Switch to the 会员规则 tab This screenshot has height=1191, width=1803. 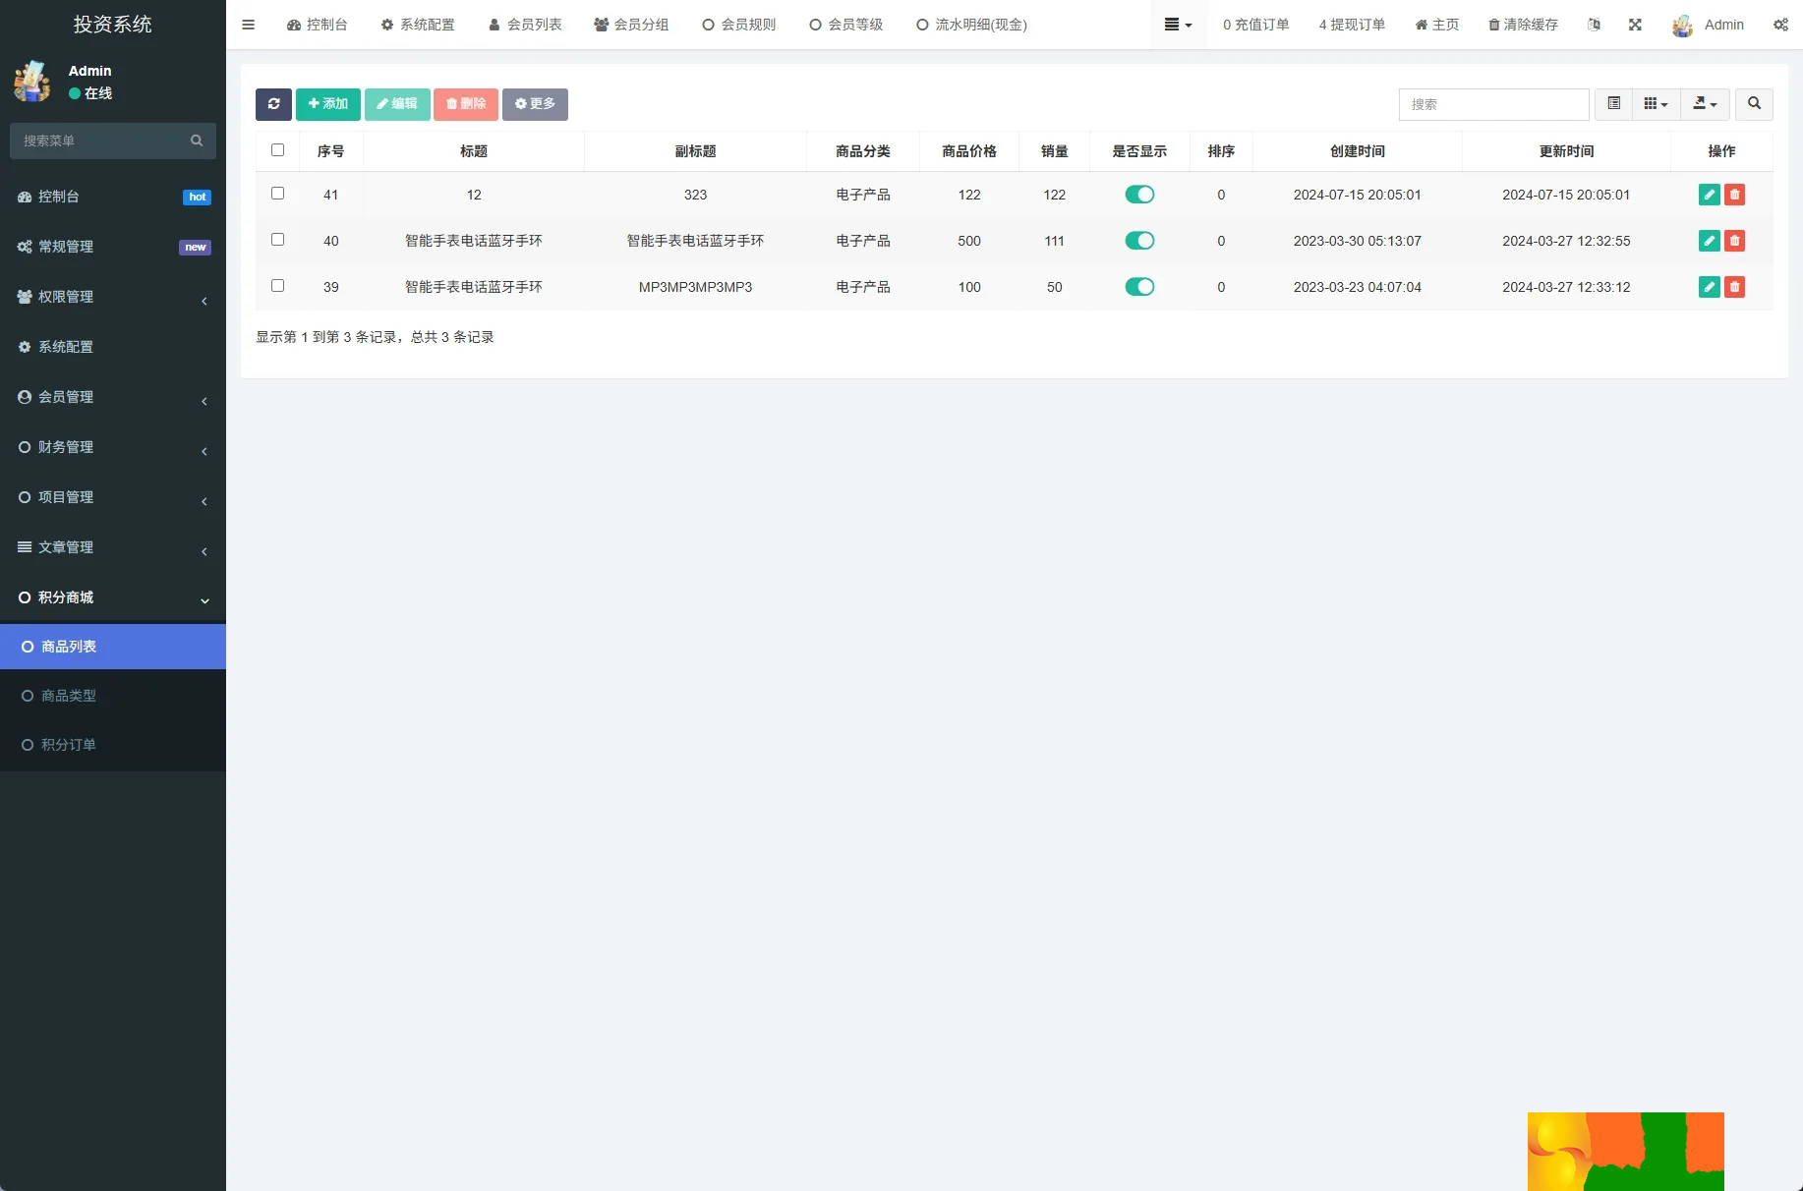(x=738, y=25)
